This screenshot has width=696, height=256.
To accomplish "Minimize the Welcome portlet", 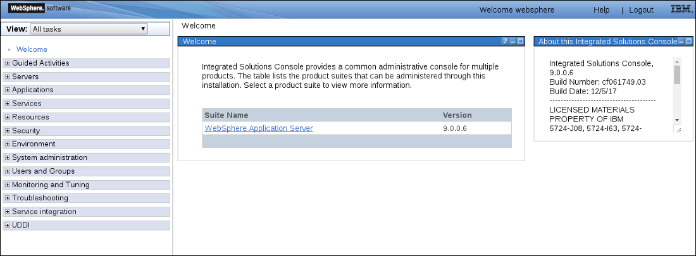I will pos(513,41).
